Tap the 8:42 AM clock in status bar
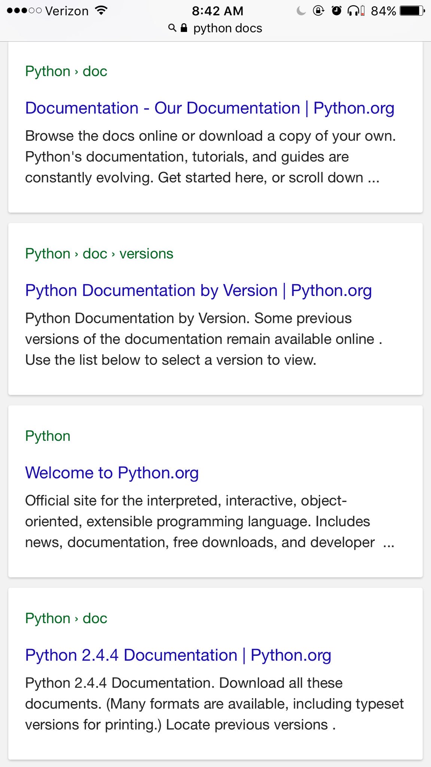The image size is (431, 767). tap(217, 11)
